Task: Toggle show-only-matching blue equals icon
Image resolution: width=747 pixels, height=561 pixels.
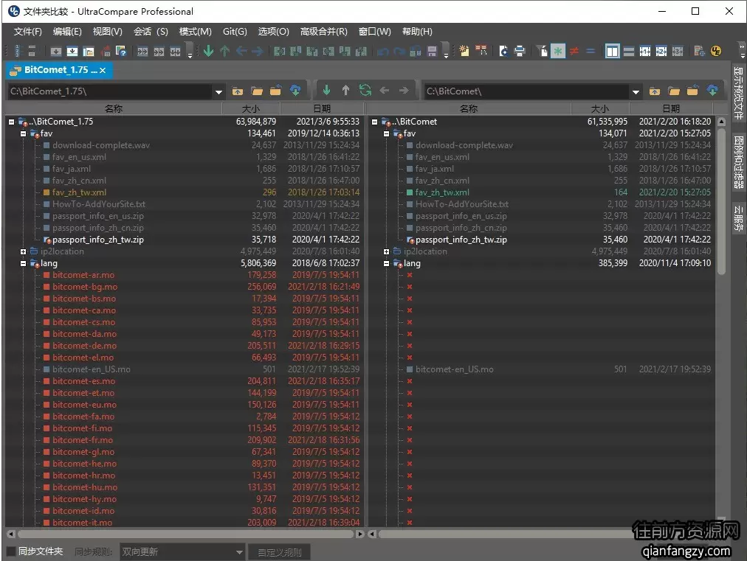Action: tap(591, 51)
